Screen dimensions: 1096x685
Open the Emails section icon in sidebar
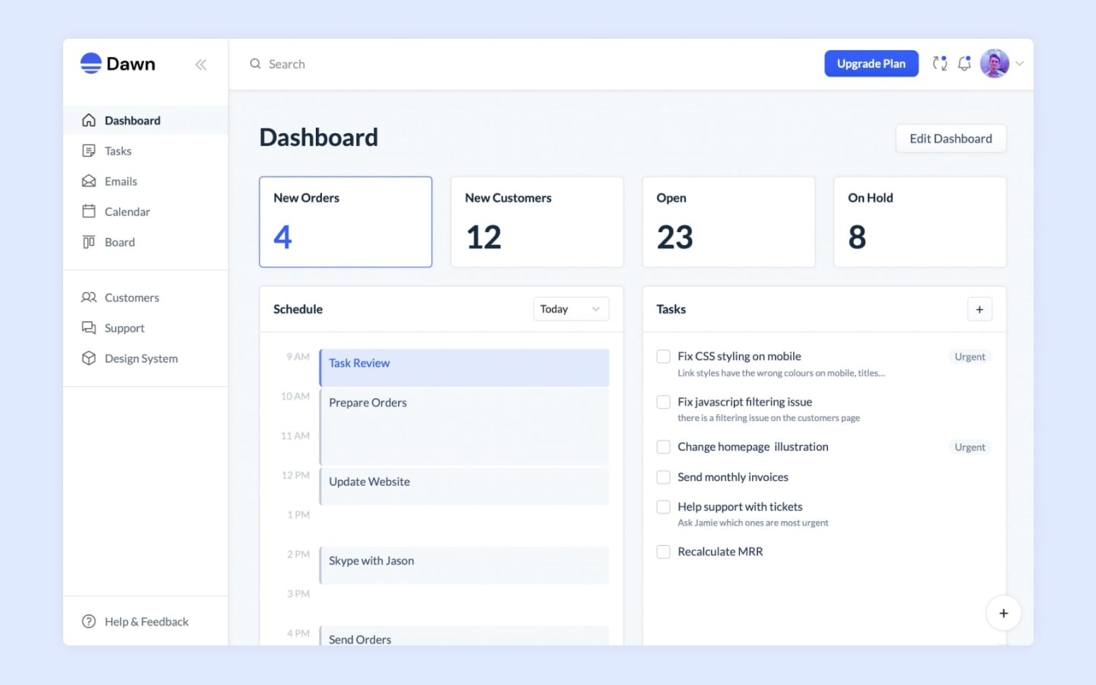point(88,181)
